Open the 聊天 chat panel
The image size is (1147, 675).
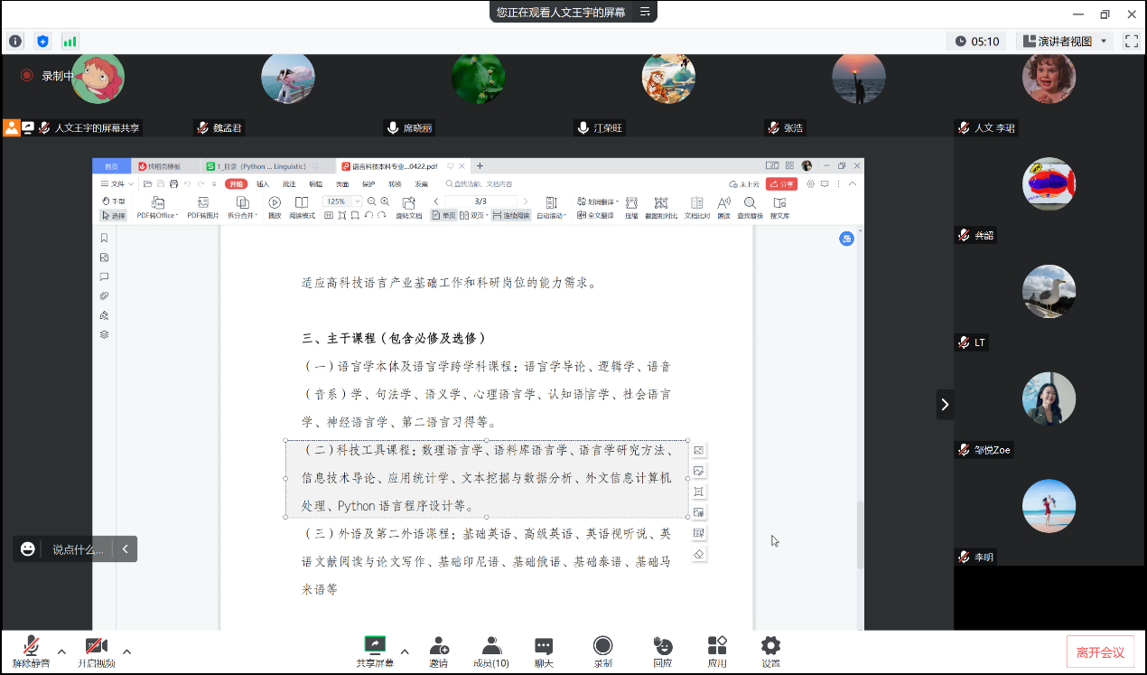pyautogui.click(x=543, y=652)
